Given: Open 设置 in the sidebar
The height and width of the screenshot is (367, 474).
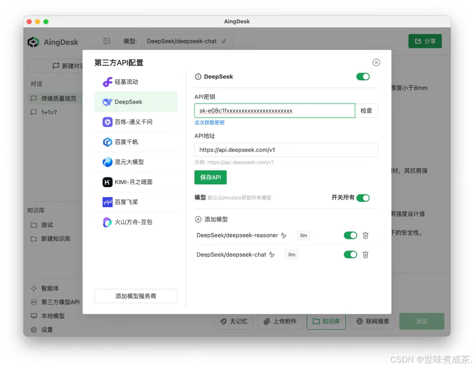Looking at the screenshot, I should (x=42, y=330).
